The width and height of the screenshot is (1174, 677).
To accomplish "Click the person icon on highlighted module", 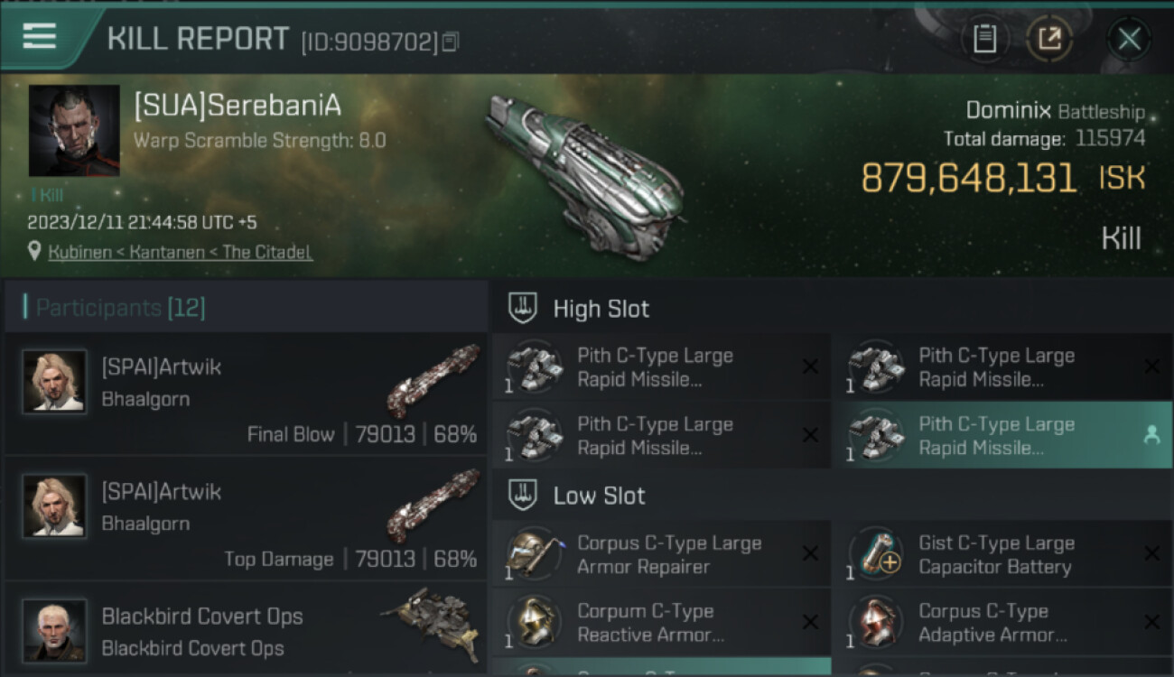I will pos(1151,435).
